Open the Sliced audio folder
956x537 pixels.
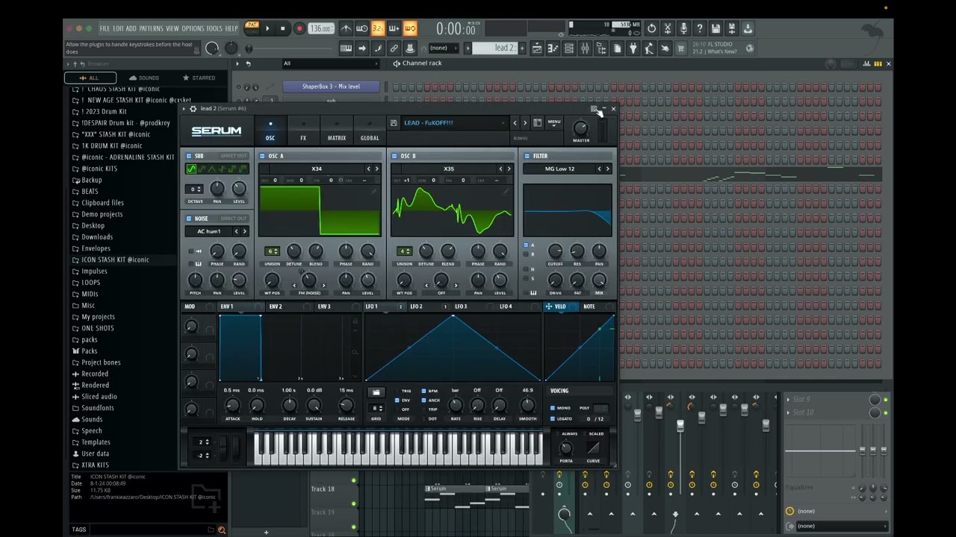click(99, 397)
